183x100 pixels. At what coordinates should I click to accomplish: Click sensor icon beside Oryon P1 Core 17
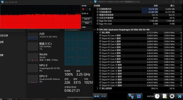100,85
